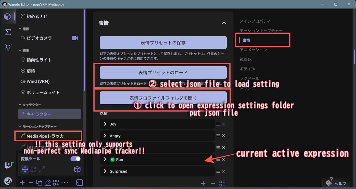This screenshot has width=356, height=189.
Task: Remove selected asset with minus icon
Action: (x=31, y=183)
